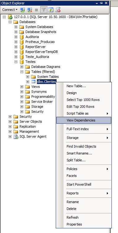Click the SQL Server Agent icon

pyautogui.click(x=16, y=136)
